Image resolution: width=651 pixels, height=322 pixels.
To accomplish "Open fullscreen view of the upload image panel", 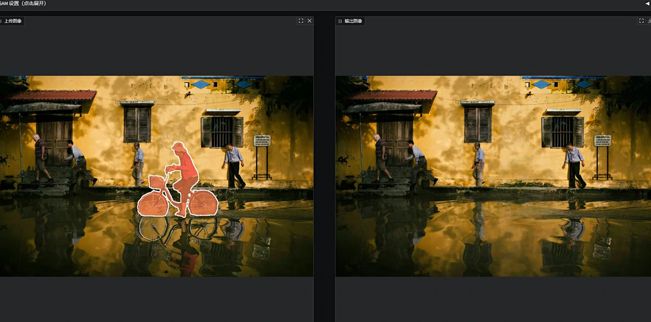I will 301,21.
